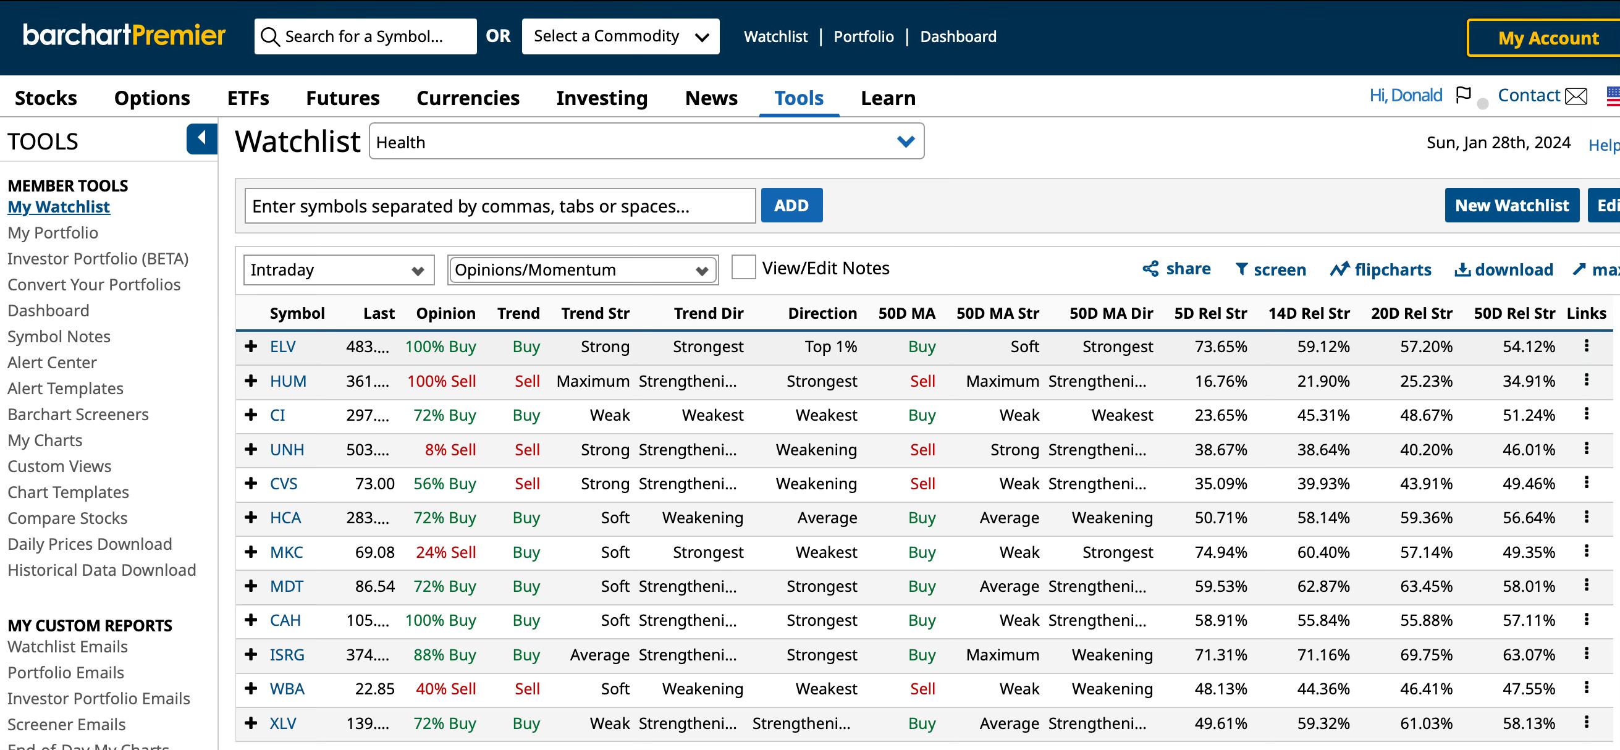The width and height of the screenshot is (1620, 750).
Task: Expand the CVS row plus icon
Action: 251,484
